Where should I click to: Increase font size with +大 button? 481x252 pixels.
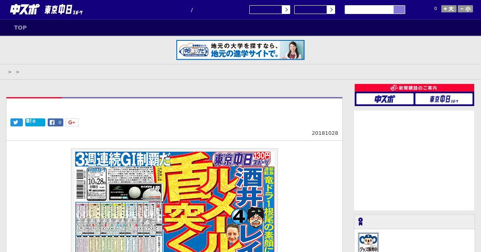pos(449,9)
